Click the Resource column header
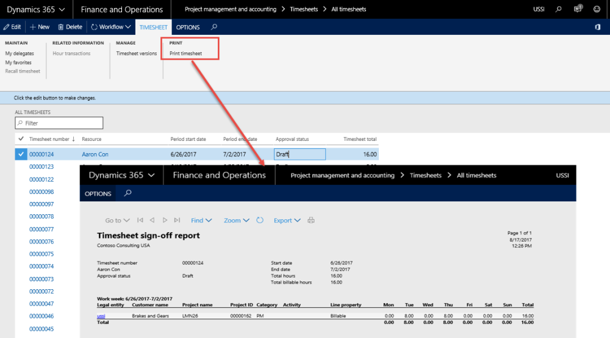The width and height of the screenshot is (610, 338). point(91,139)
